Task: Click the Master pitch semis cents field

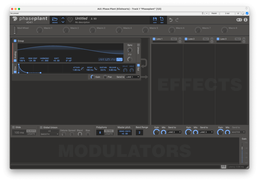Action: click(x=125, y=133)
